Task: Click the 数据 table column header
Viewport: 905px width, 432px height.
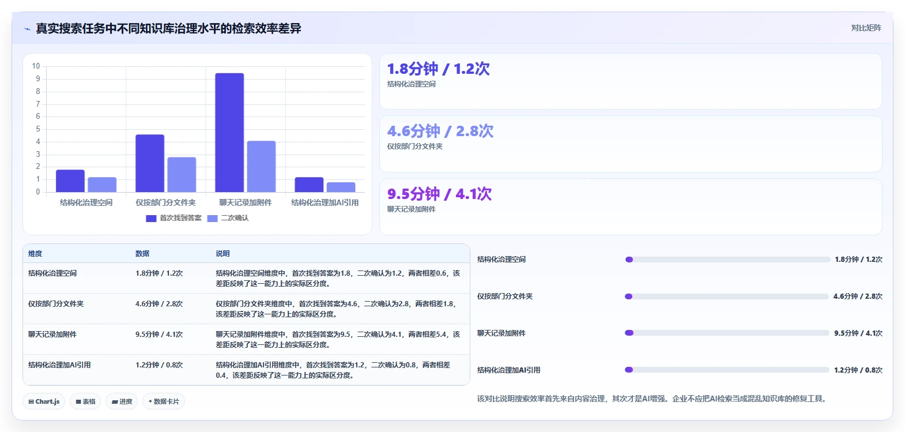Action: [142, 254]
